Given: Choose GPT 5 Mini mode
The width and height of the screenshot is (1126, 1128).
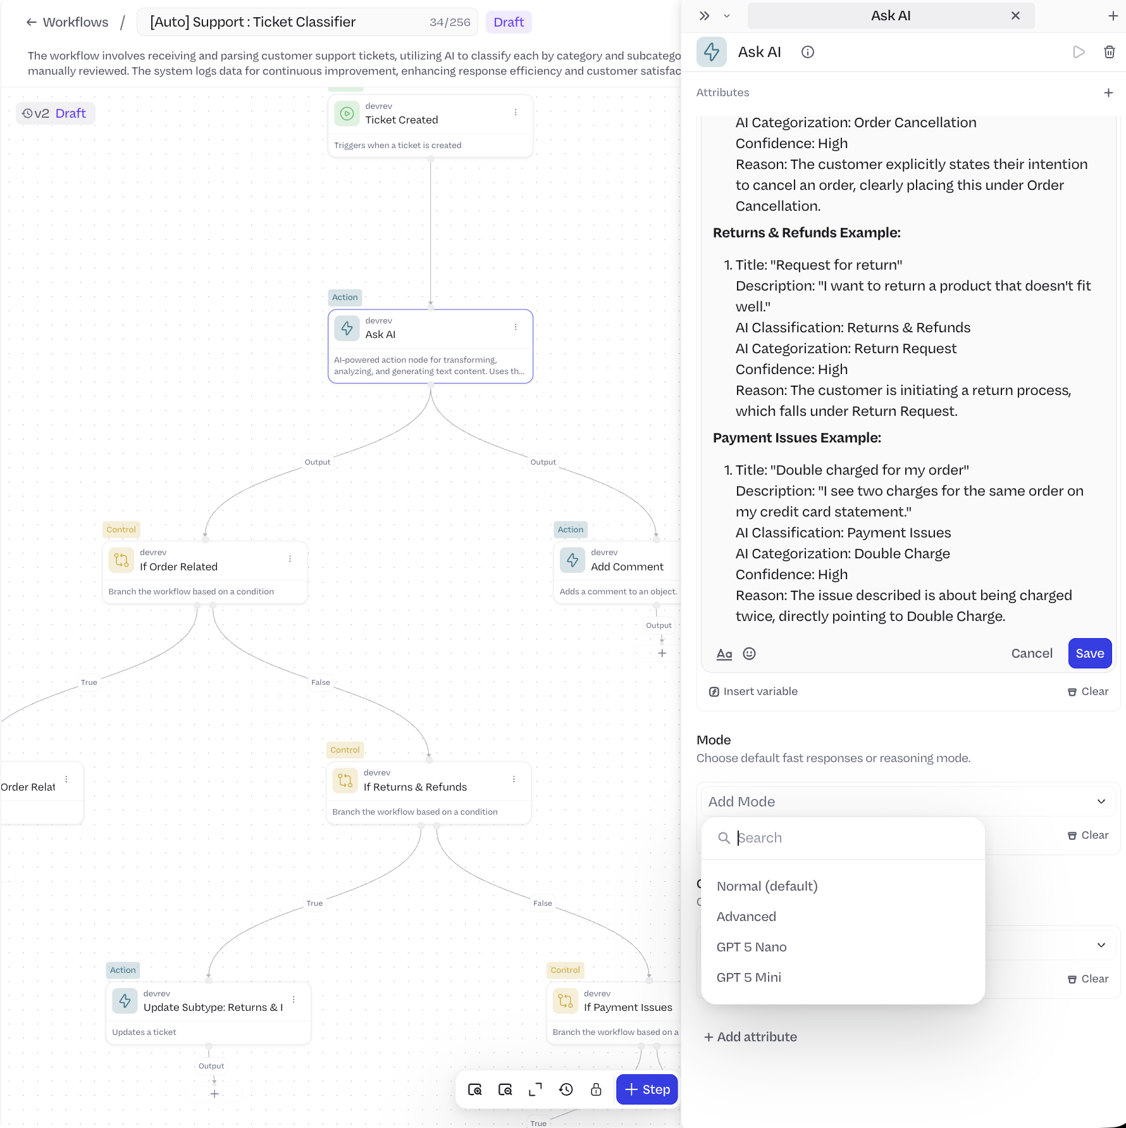Looking at the screenshot, I should click(x=843, y=977).
